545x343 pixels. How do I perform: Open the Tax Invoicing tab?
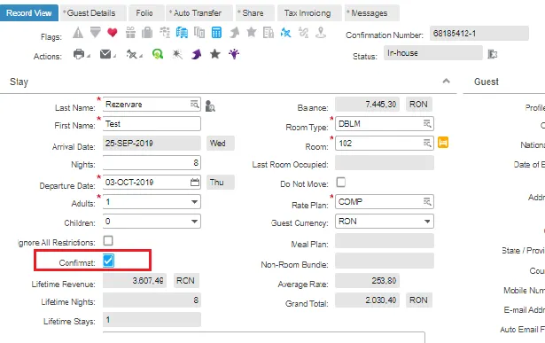(309, 13)
